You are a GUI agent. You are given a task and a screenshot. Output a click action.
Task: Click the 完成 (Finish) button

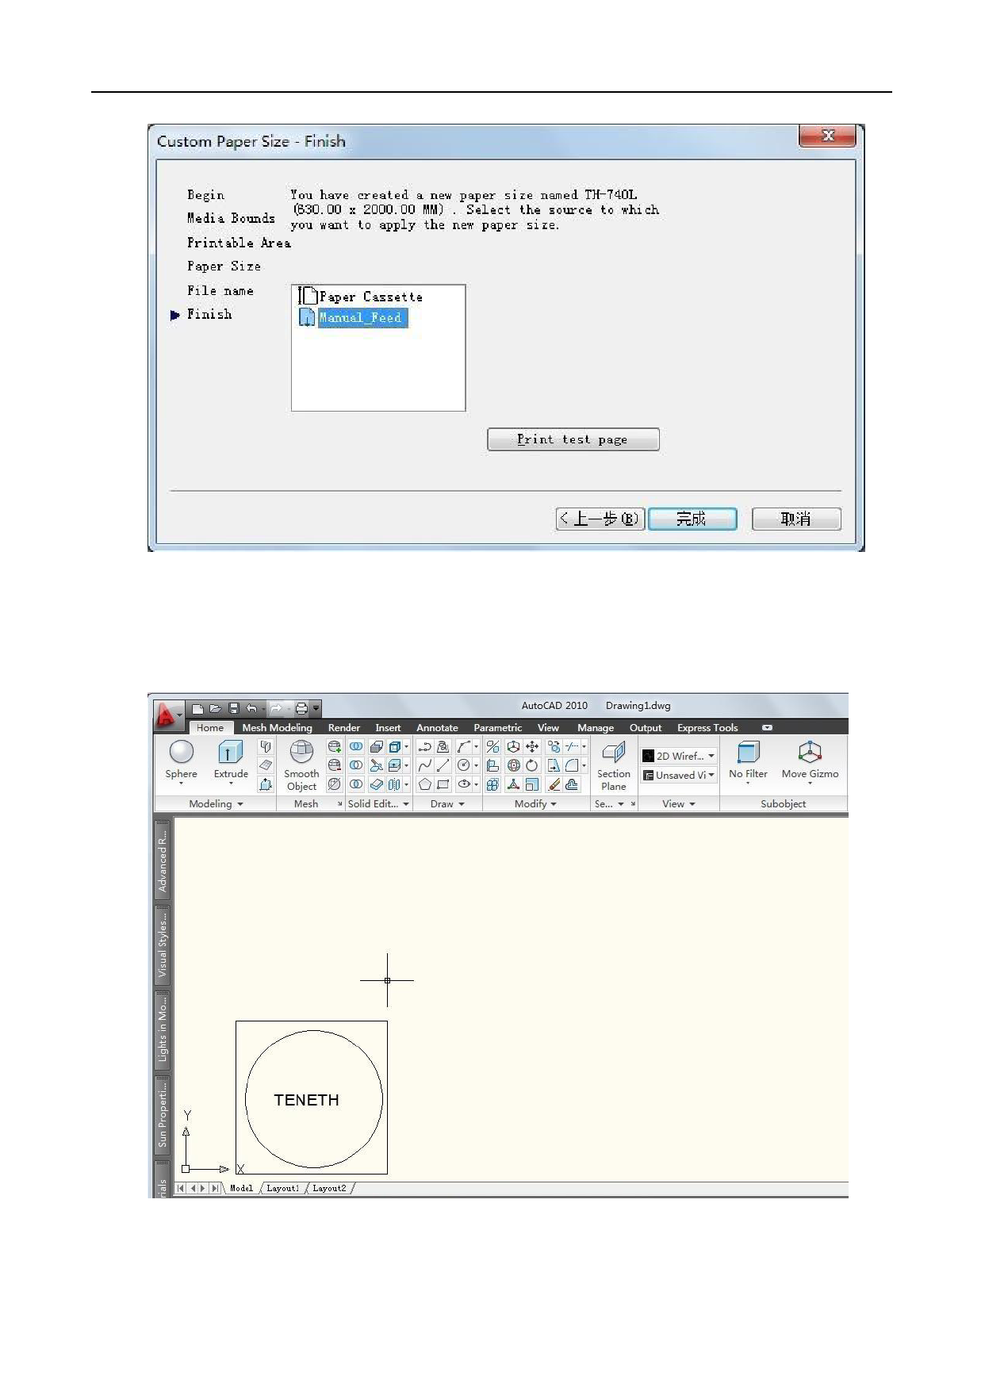click(692, 519)
